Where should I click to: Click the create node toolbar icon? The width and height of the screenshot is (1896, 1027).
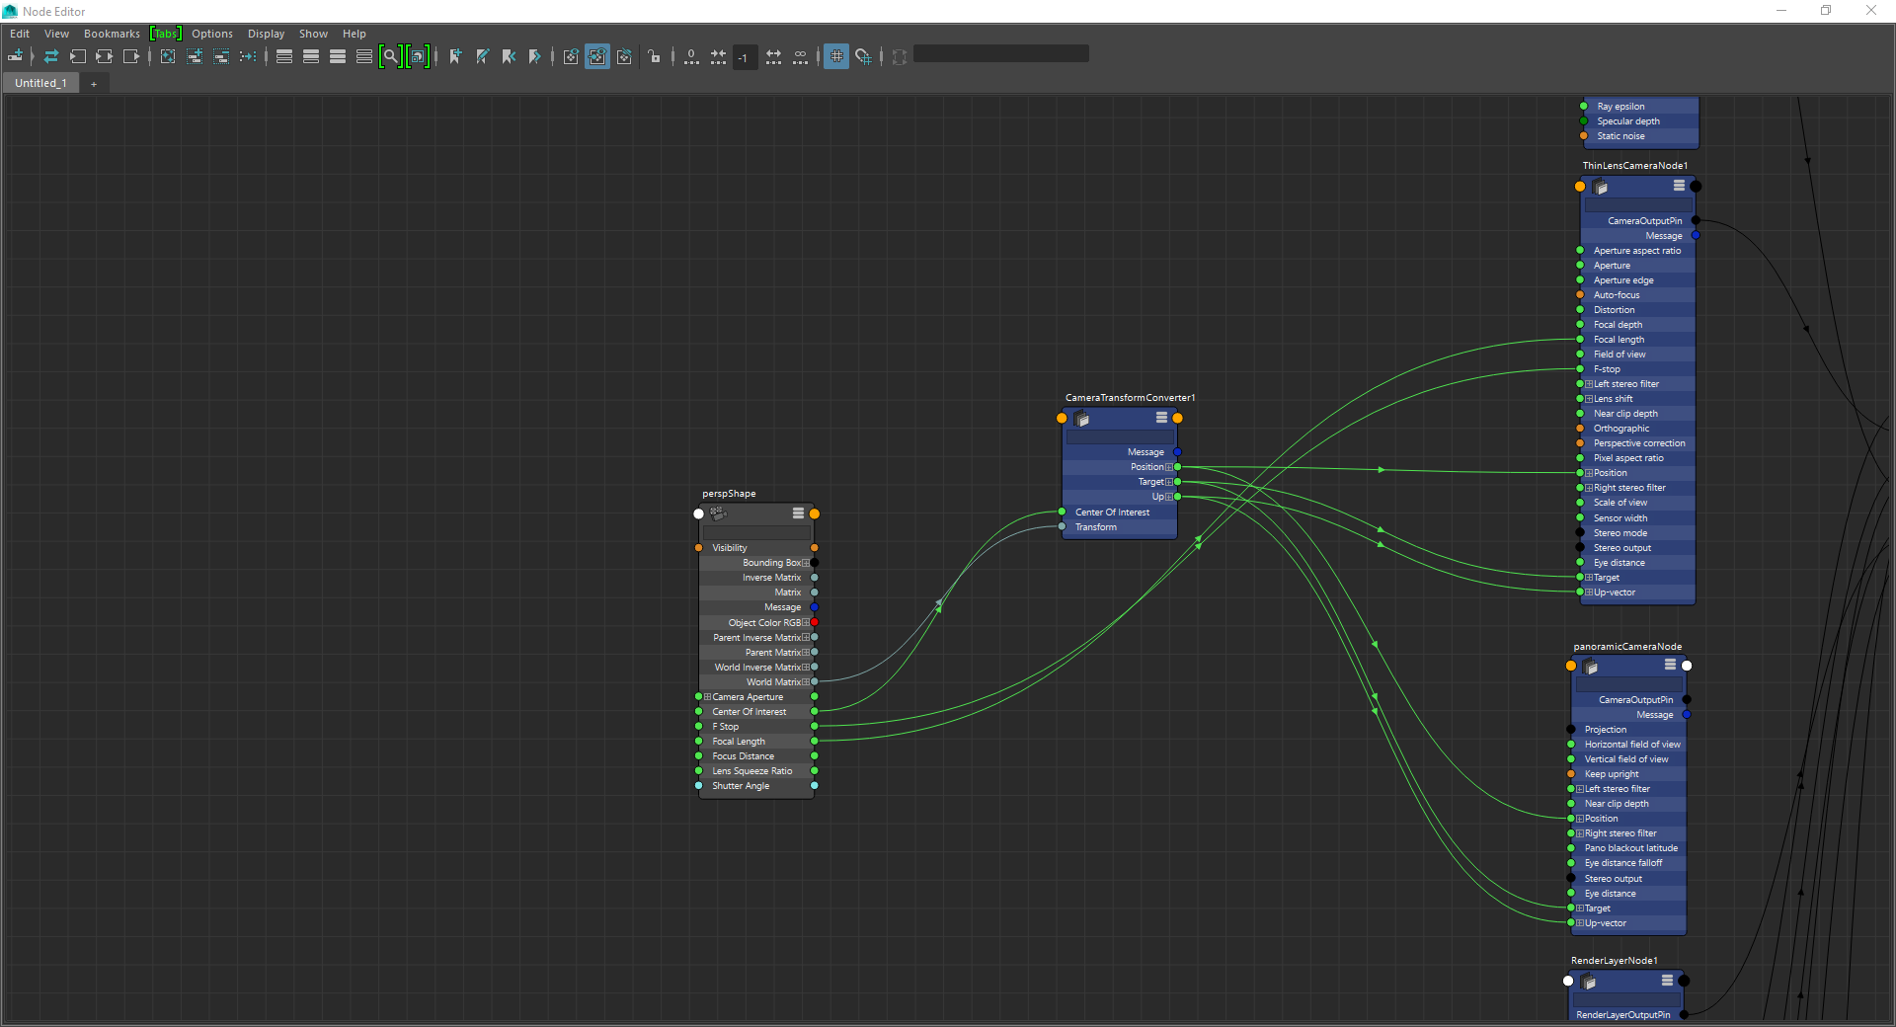click(x=16, y=56)
